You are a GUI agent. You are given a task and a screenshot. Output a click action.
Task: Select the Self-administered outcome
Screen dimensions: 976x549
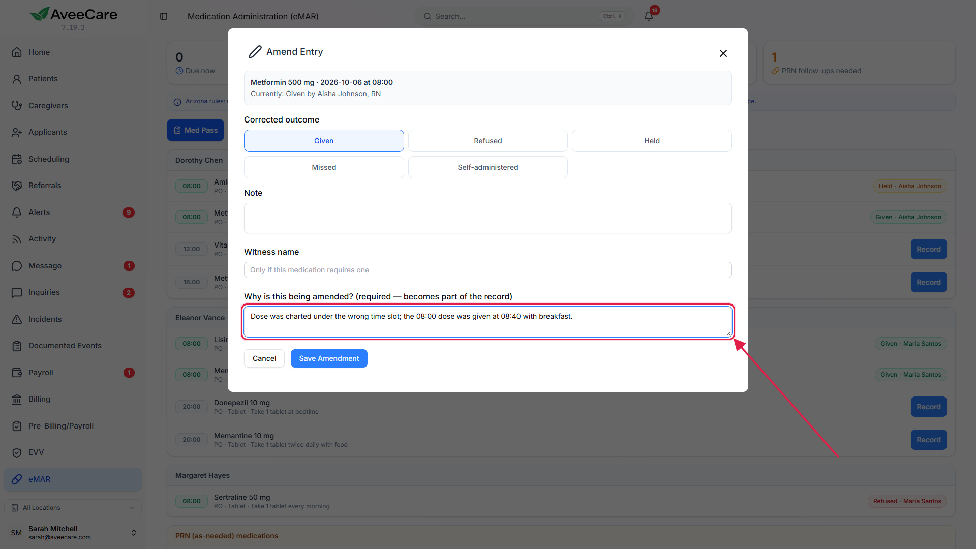click(x=487, y=167)
